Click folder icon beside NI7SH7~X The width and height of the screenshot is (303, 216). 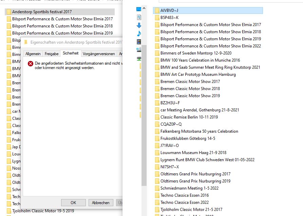[x=157, y=167]
